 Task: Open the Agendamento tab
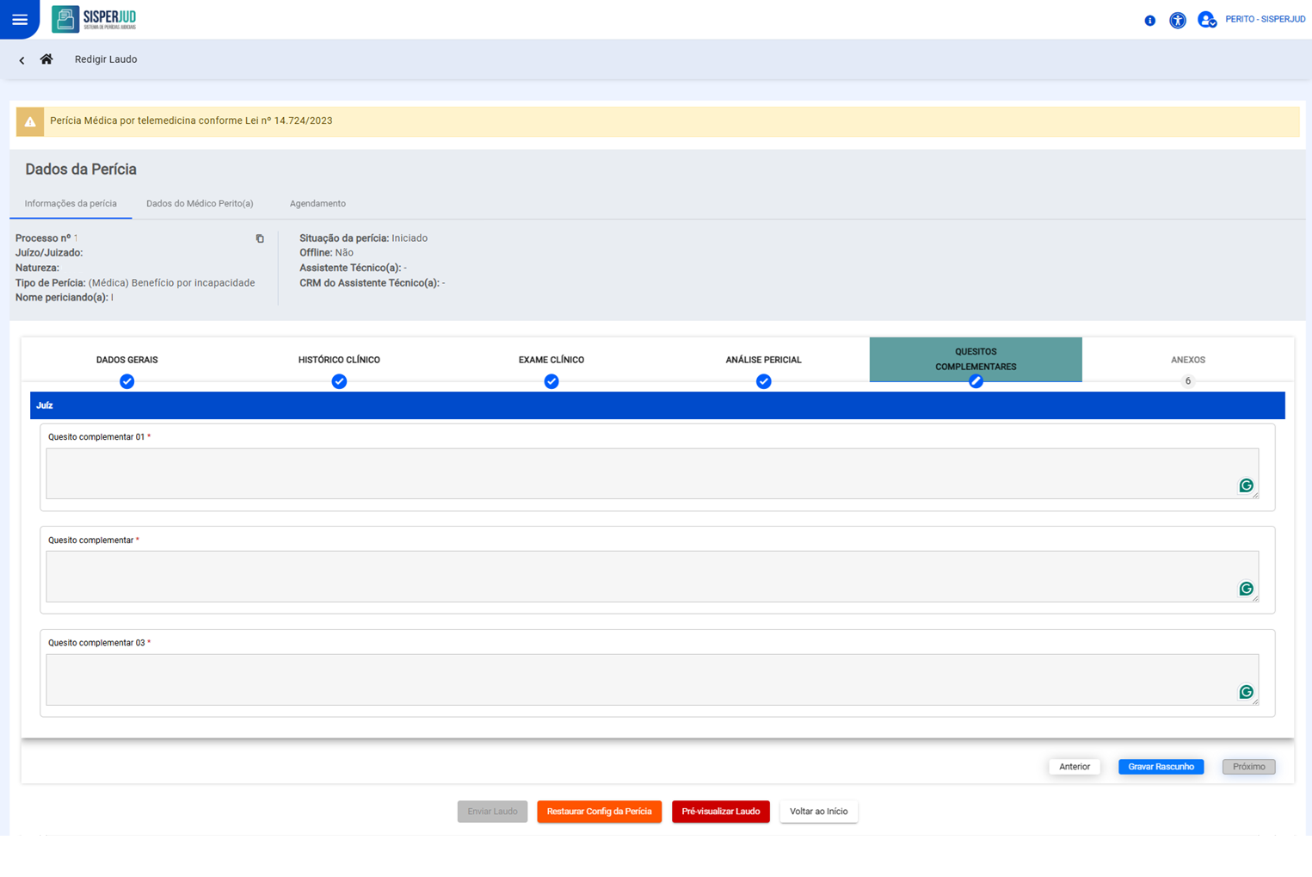(x=317, y=204)
